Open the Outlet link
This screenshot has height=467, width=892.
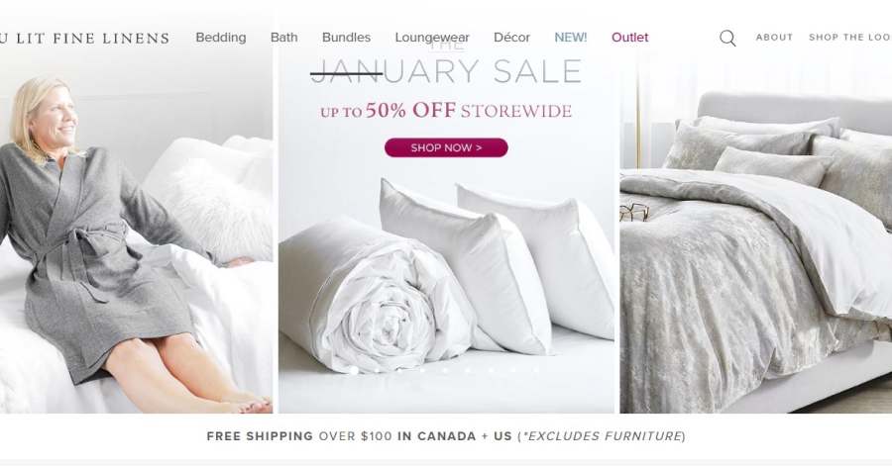click(x=629, y=38)
